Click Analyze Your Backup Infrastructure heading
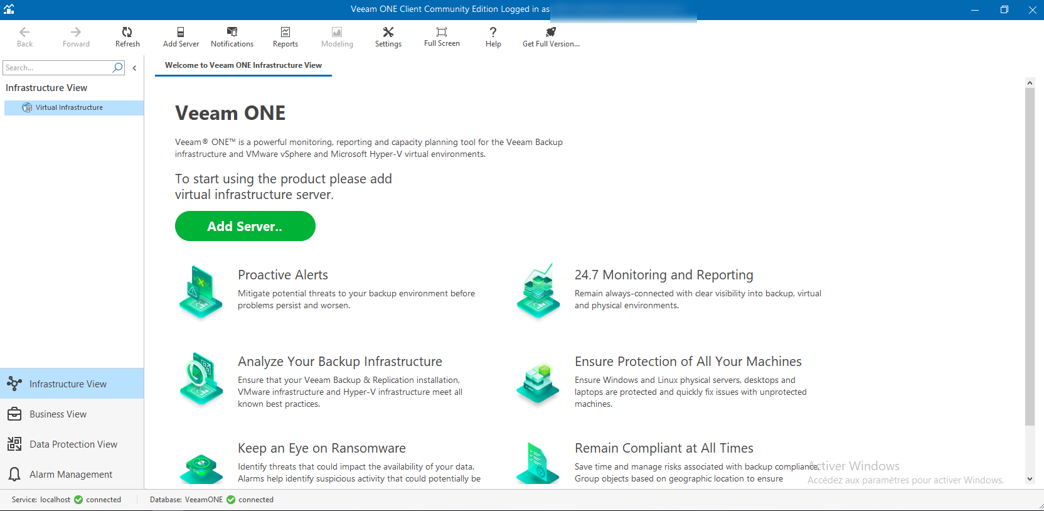1044x511 pixels. point(340,362)
